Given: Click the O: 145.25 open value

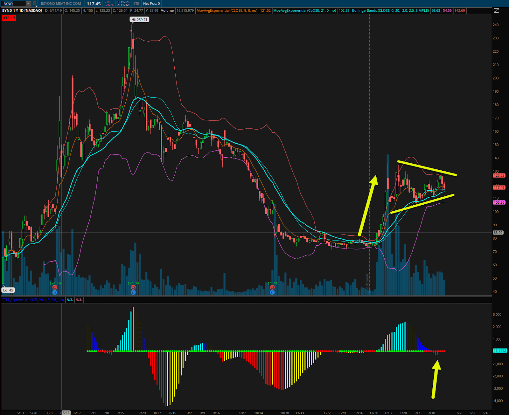Looking at the screenshot, I should 72,10.
